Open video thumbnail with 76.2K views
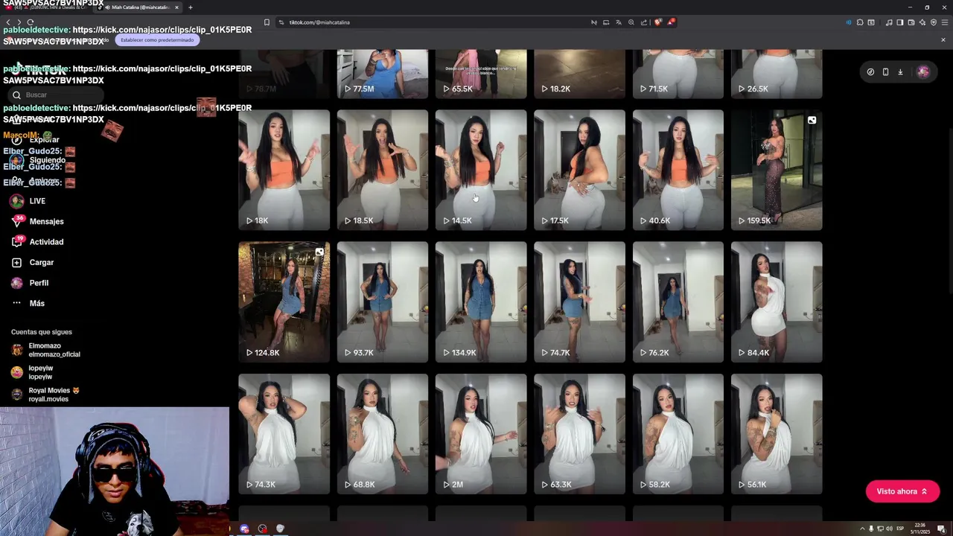Screen dimensions: 953x536 [x=678, y=301]
